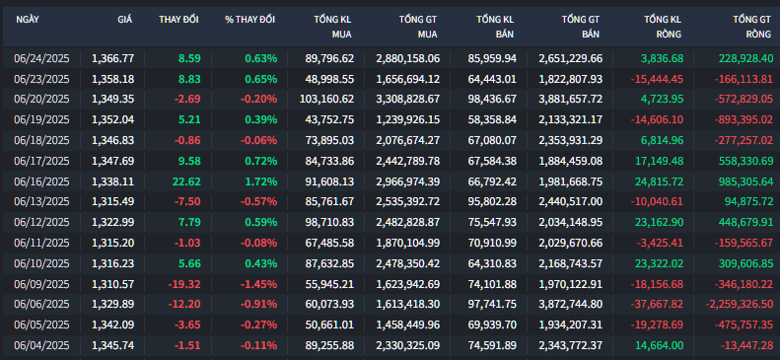
Task: Select the 06/09/2025 date cell
Action: (41, 284)
